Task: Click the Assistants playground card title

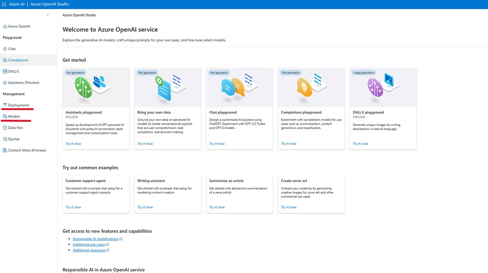Action: click(x=83, y=112)
